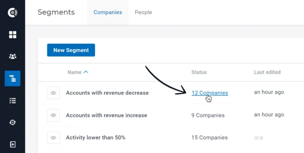Open segment Accounts with revenue increase

[x=106, y=115]
